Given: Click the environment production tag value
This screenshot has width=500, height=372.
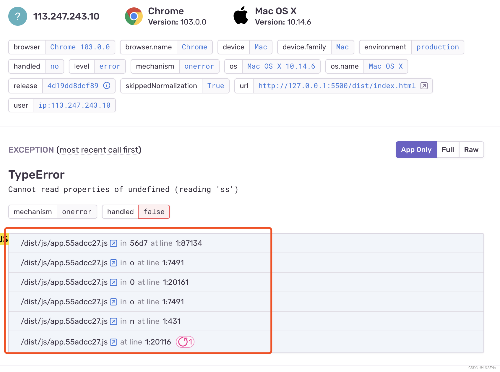Looking at the screenshot, I should 437,47.
